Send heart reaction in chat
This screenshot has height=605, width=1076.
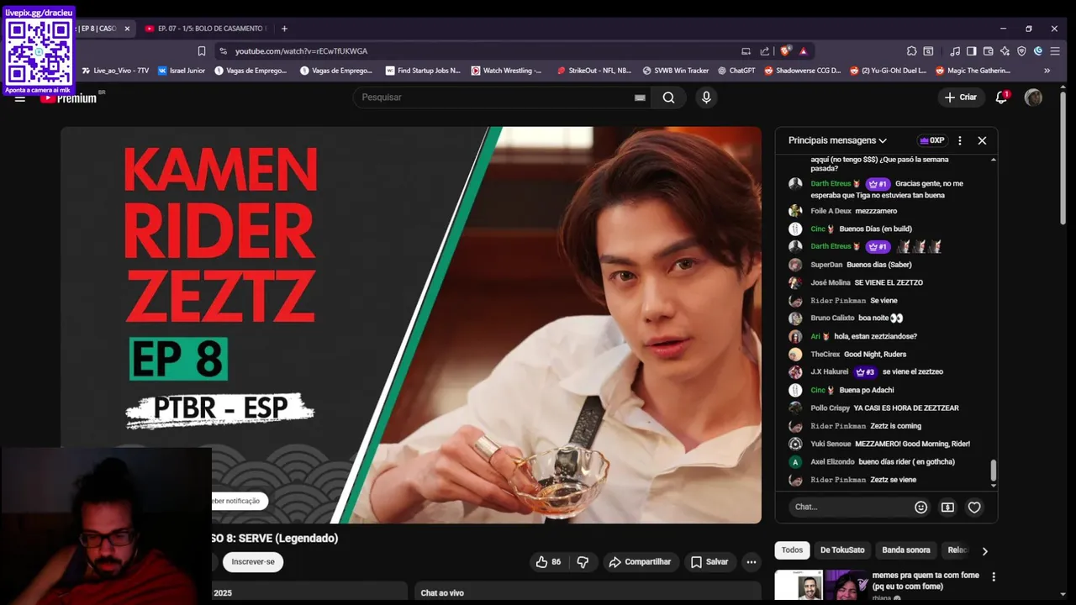pos(974,507)
